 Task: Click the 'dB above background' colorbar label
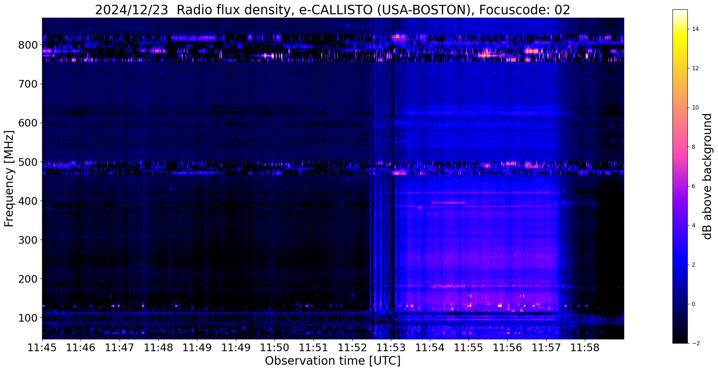(707, 176)
